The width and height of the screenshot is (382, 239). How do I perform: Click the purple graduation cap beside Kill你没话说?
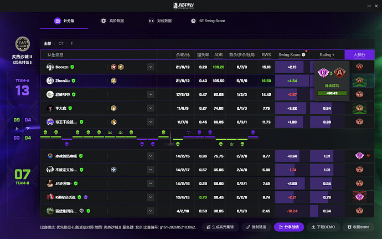(85, 197)
